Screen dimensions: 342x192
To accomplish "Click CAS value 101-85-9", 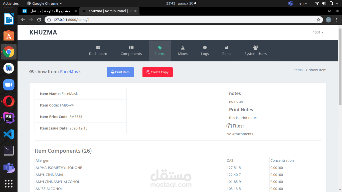I will [234, 182].
